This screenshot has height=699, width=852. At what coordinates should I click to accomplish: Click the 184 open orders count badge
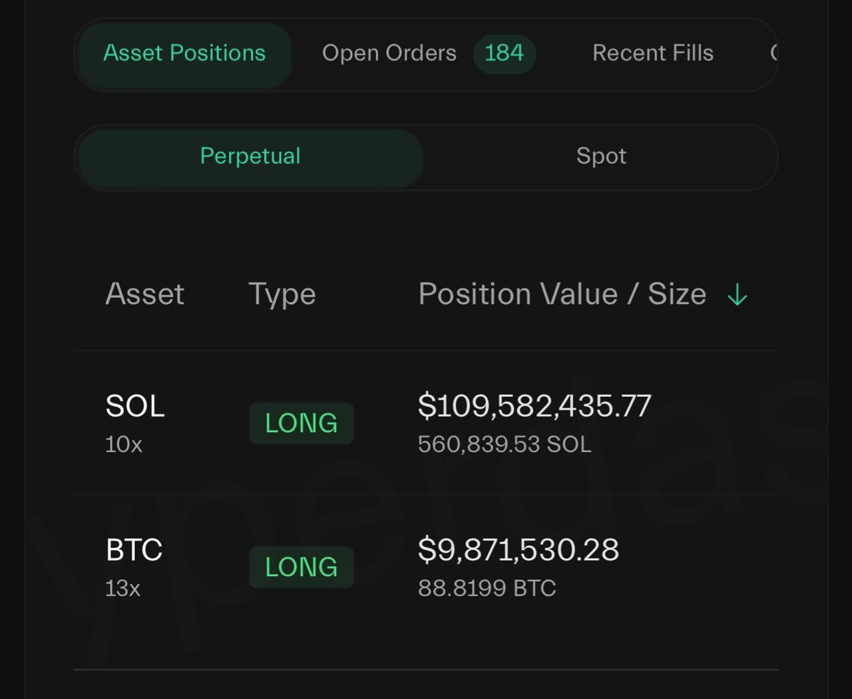tap(504, 53)
